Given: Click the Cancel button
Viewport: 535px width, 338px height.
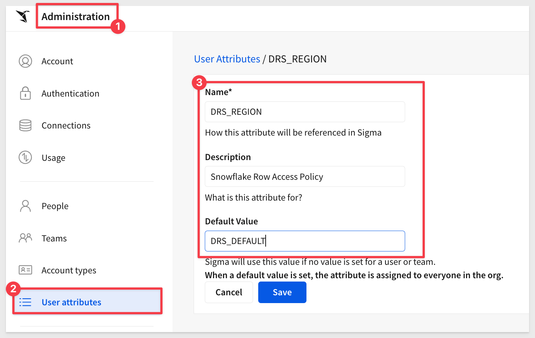Looking at the screenshot, I should (x=229, y=292).
